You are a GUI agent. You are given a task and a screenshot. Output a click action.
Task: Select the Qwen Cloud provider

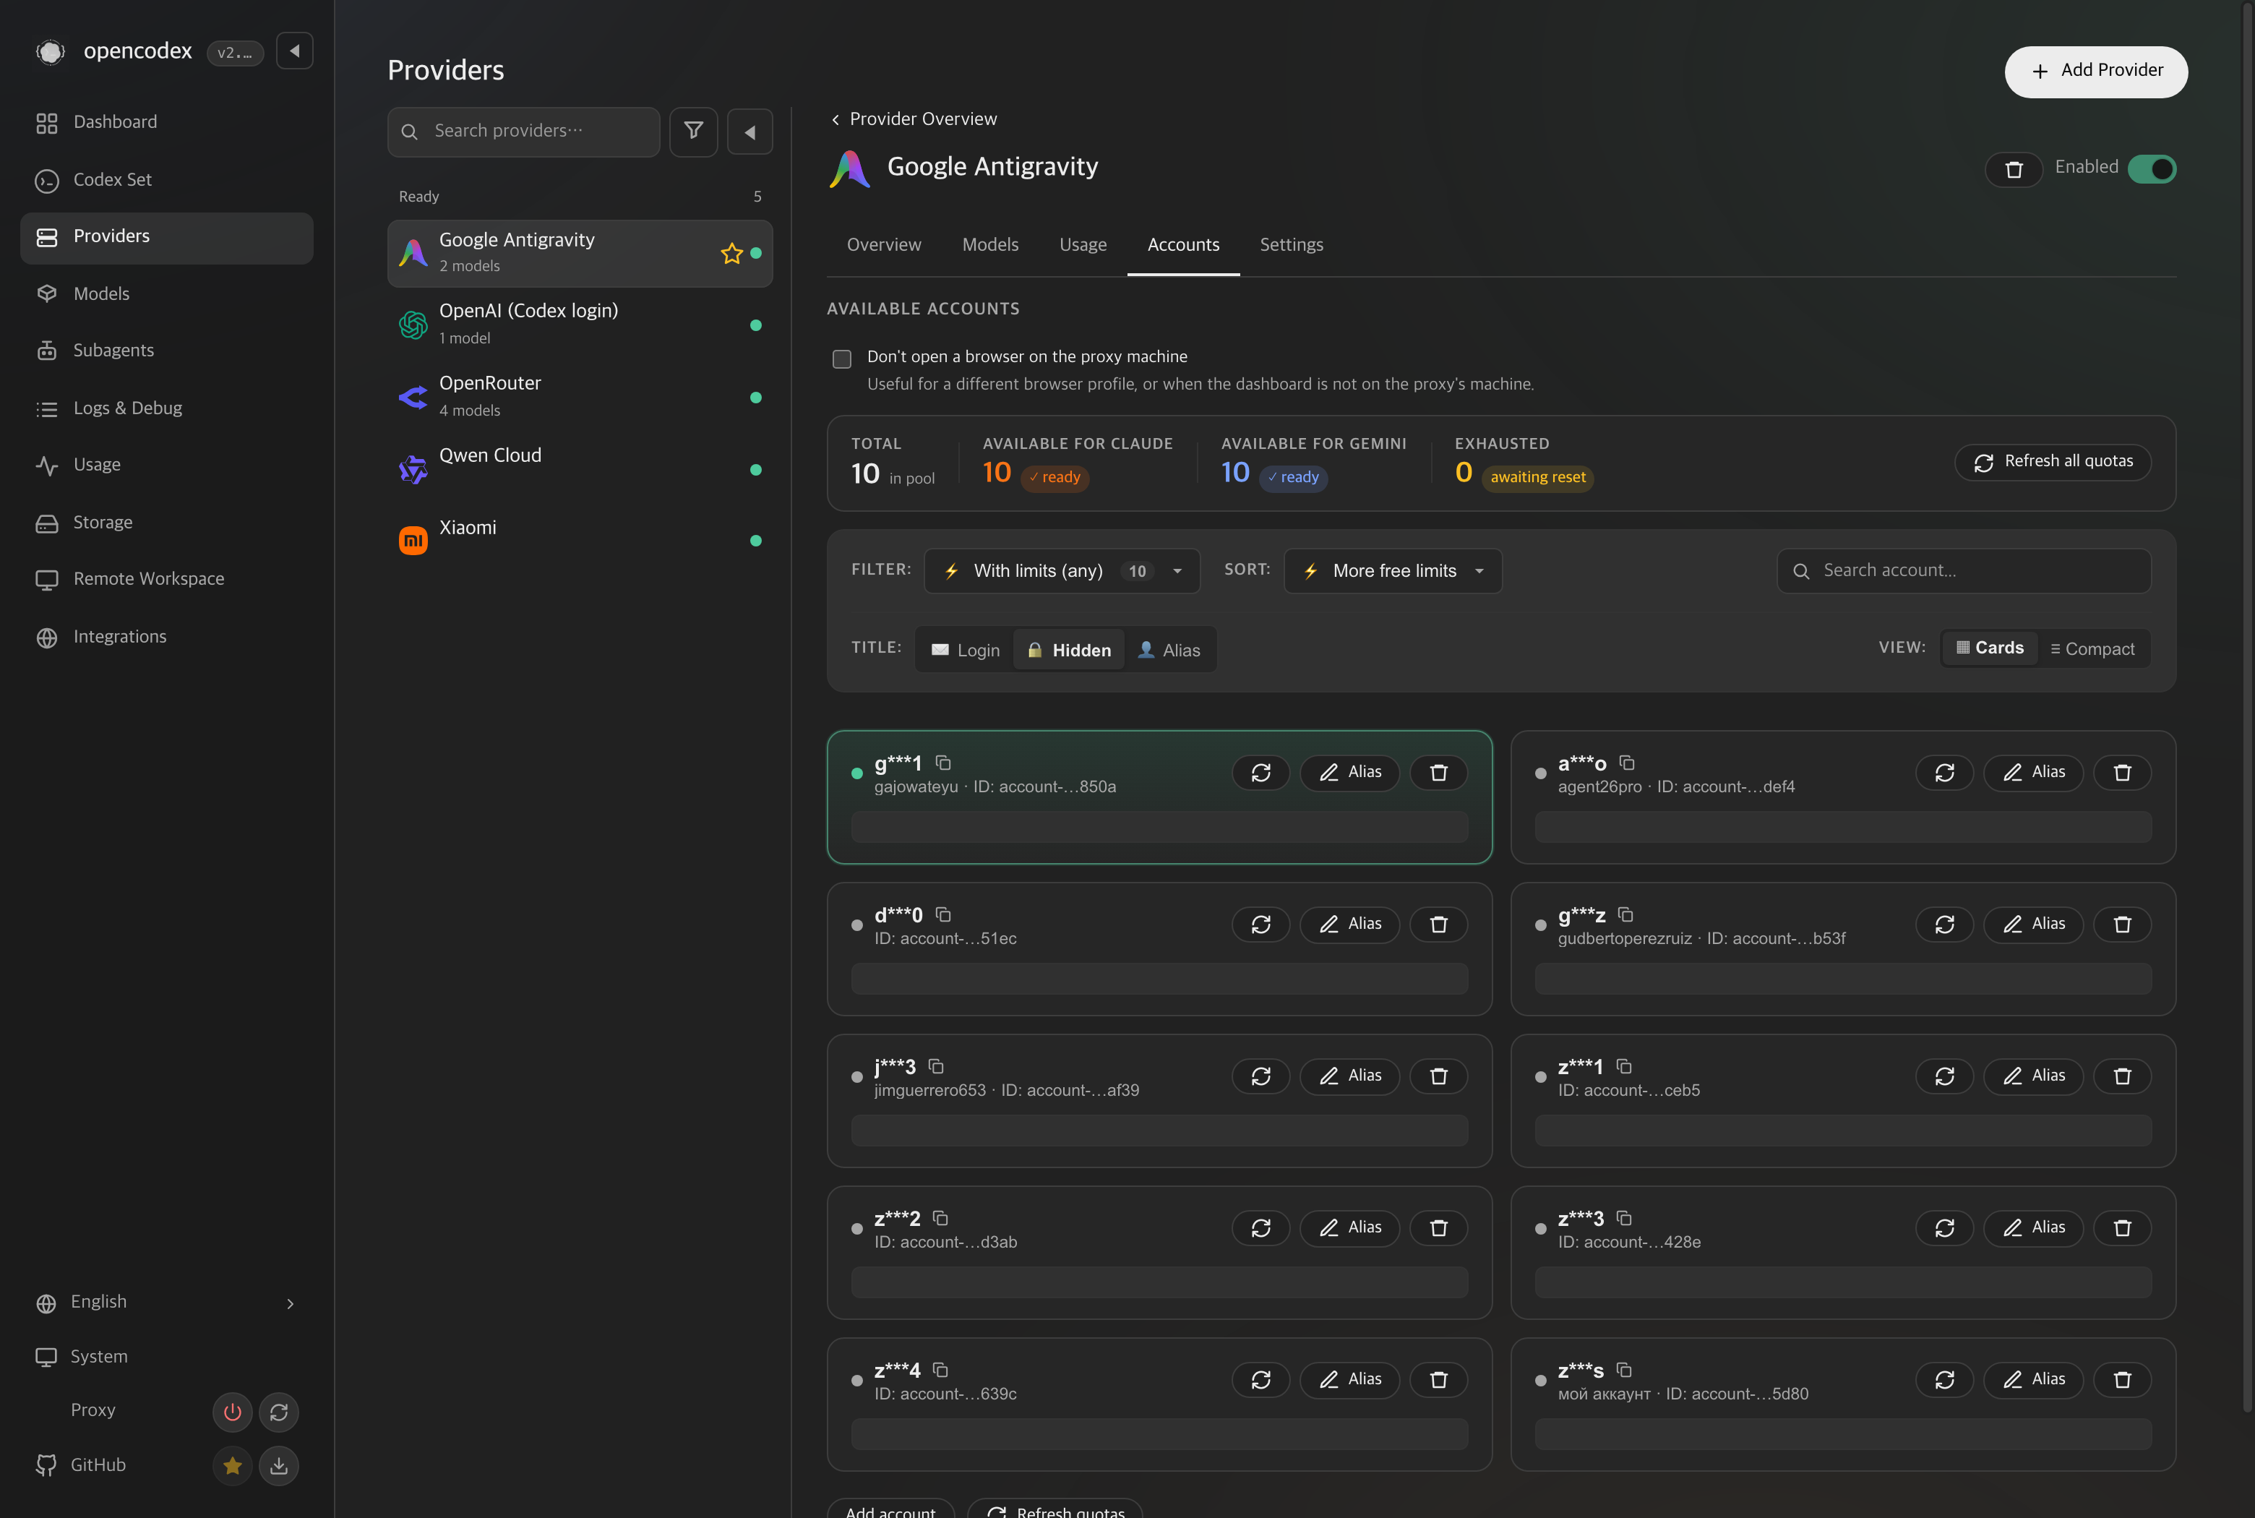[580, 468]
